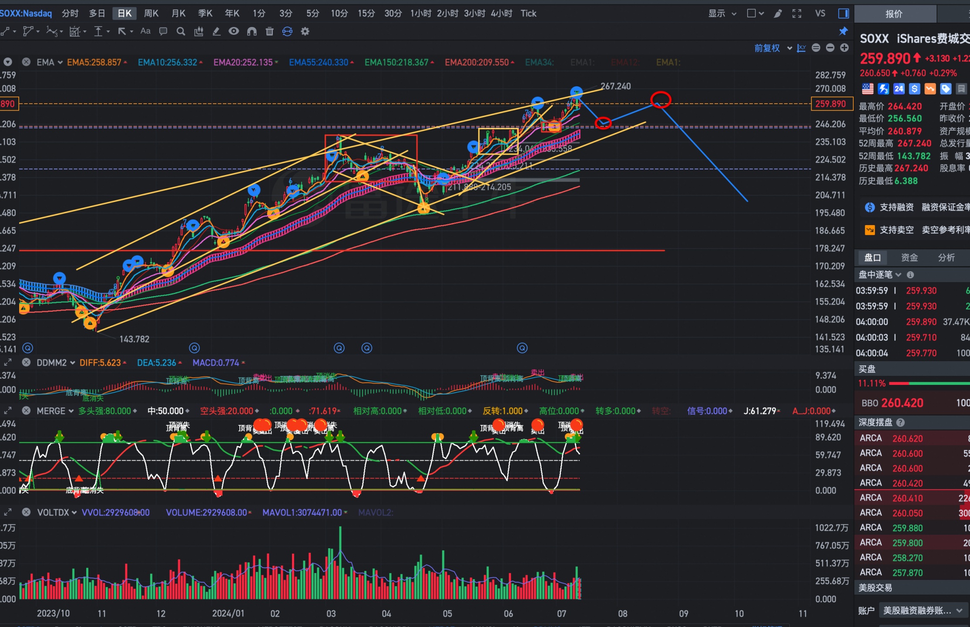Viewport: 970px width, 627px height.
Task: Select the comment bubble annotation tool
Action: coord(163,31)
